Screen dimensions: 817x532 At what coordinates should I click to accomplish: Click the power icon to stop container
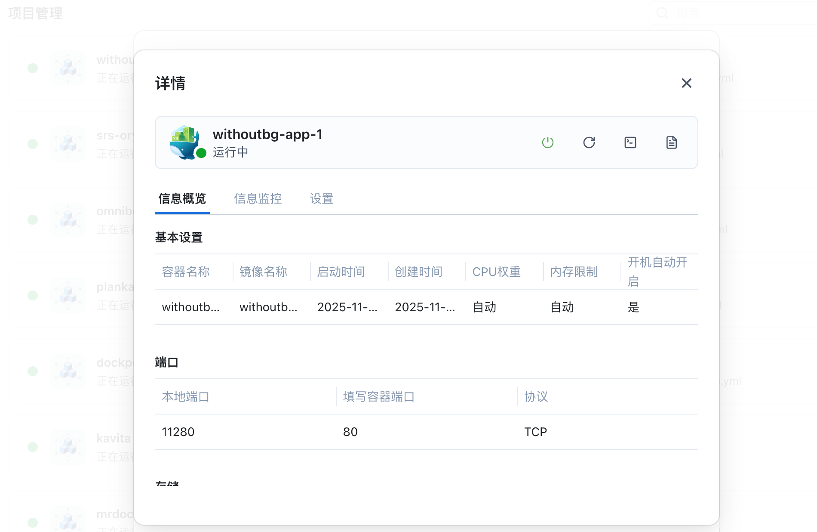(x=547, y=142)
